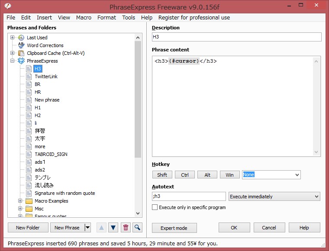Image resolution: width=329 pixels, height=251 pixels.
Task: Click the New Phrase button
Action: click(67, 228)
